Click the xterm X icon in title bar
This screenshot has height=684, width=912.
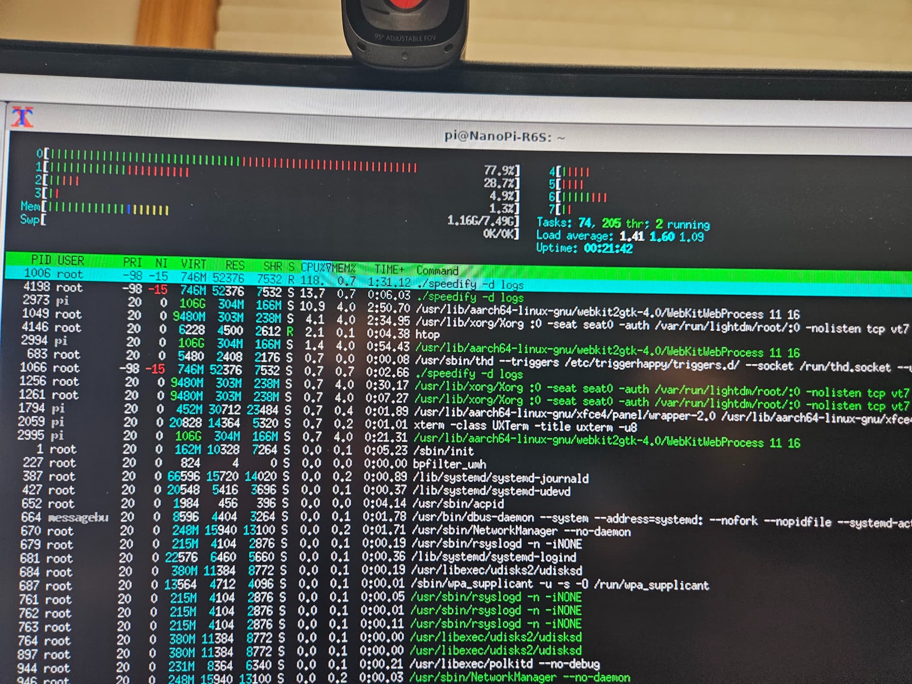[x=22, y=117]
